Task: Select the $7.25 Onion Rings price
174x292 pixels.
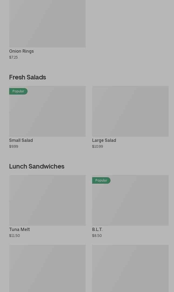Action: point(14,57)
